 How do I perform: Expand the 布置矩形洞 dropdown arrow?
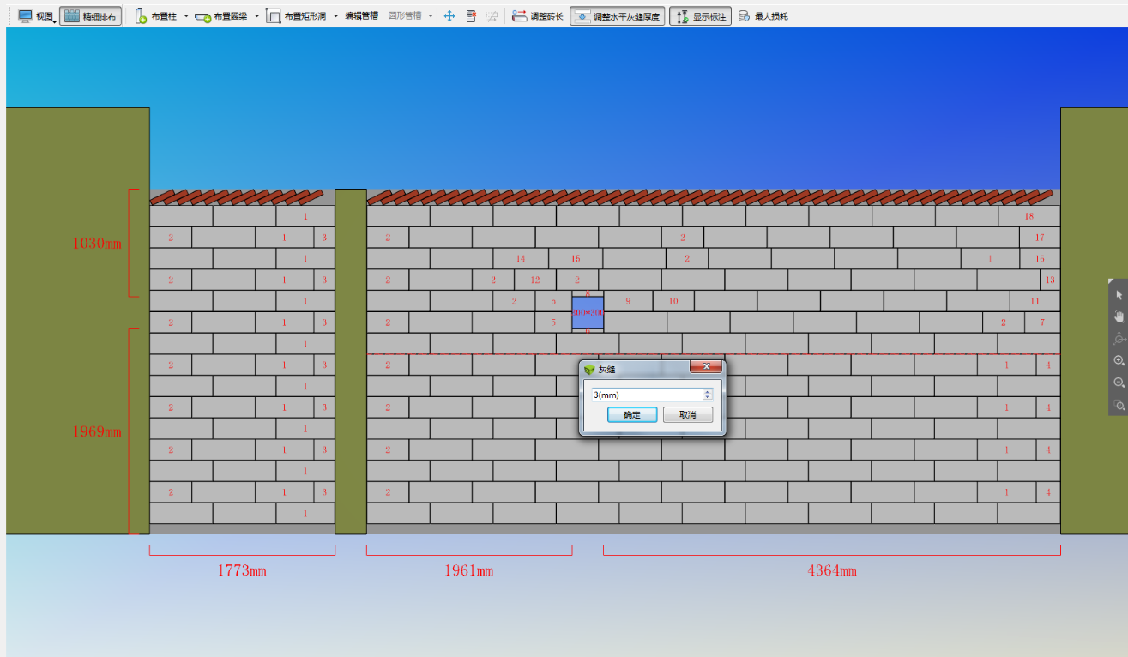335,16
